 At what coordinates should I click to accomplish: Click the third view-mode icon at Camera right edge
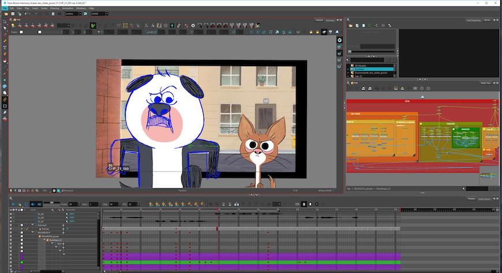point(339,53)
